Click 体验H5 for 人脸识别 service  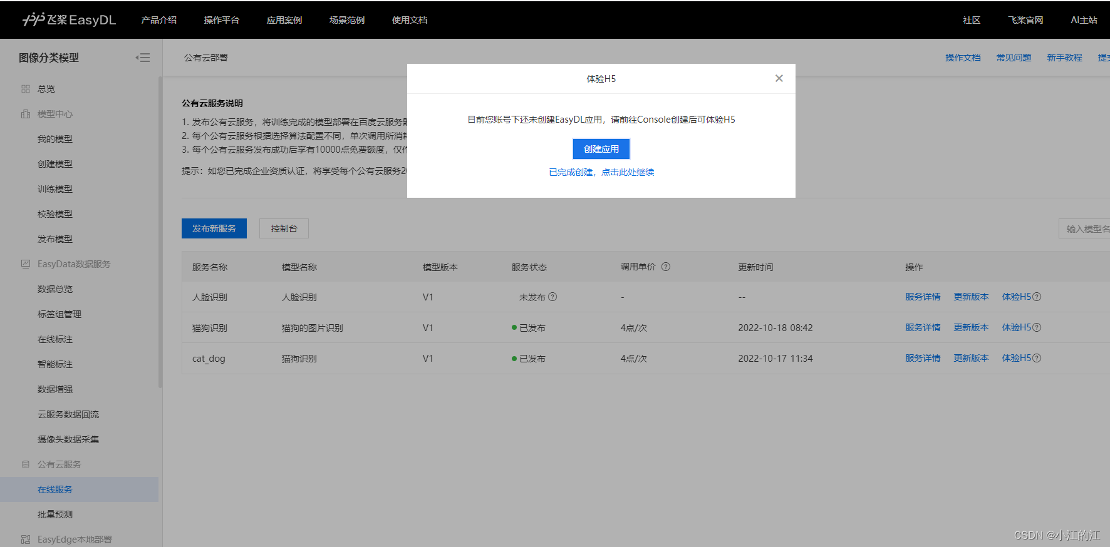[1016, 297]
